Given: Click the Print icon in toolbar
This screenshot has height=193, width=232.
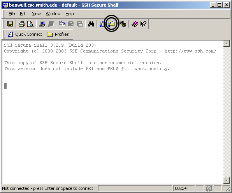Looking at the screenshot, I should (22, 24).
